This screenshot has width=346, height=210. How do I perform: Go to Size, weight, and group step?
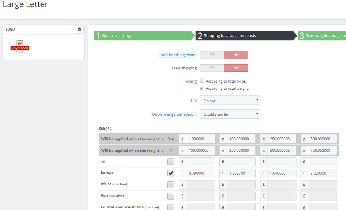322,36
